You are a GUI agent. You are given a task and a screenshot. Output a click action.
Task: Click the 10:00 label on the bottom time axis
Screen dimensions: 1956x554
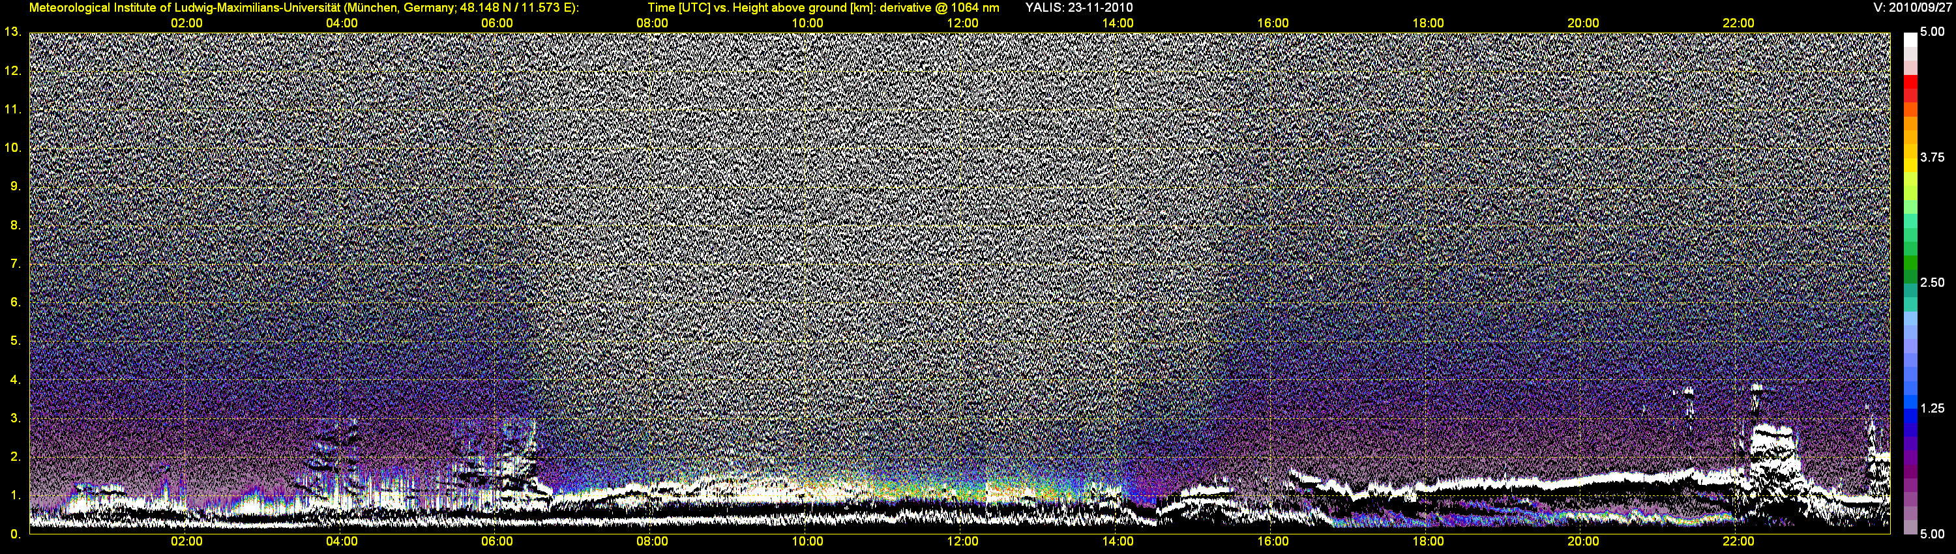807,542
